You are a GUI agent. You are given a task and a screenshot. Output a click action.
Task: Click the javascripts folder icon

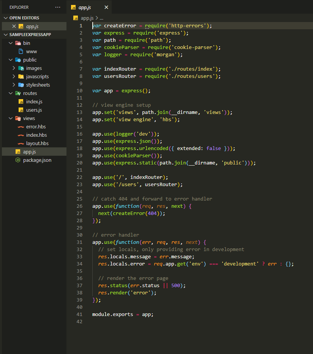21,76
